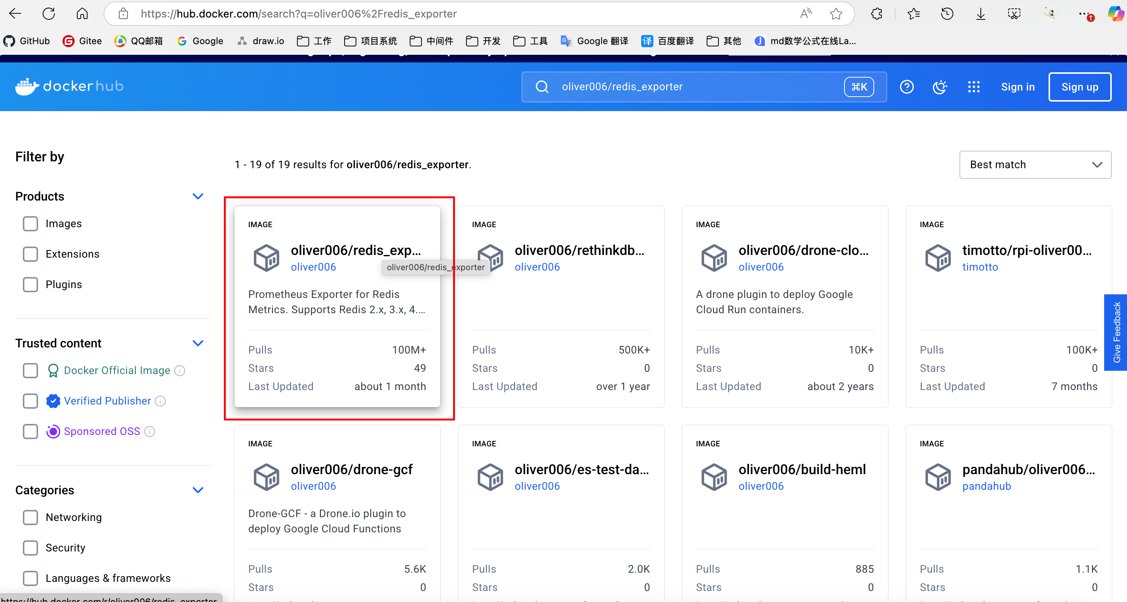
Task: Click the search magnifier icon
Action: (542, 86)
